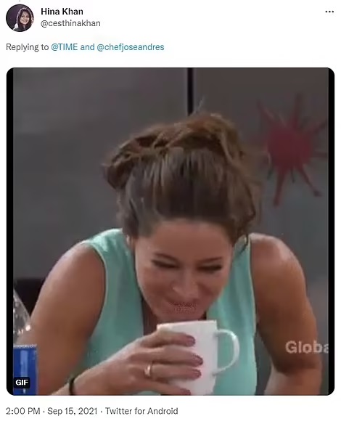Play the GIF of the laughing woman

170,232
